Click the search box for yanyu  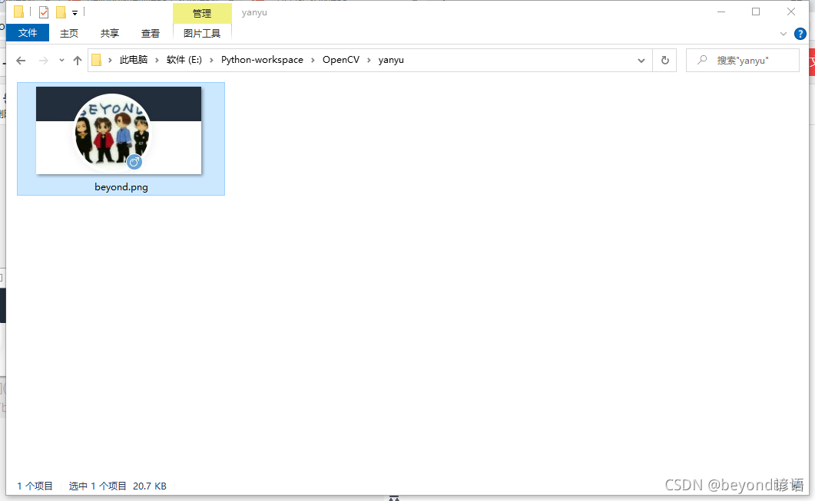[742, 60]
